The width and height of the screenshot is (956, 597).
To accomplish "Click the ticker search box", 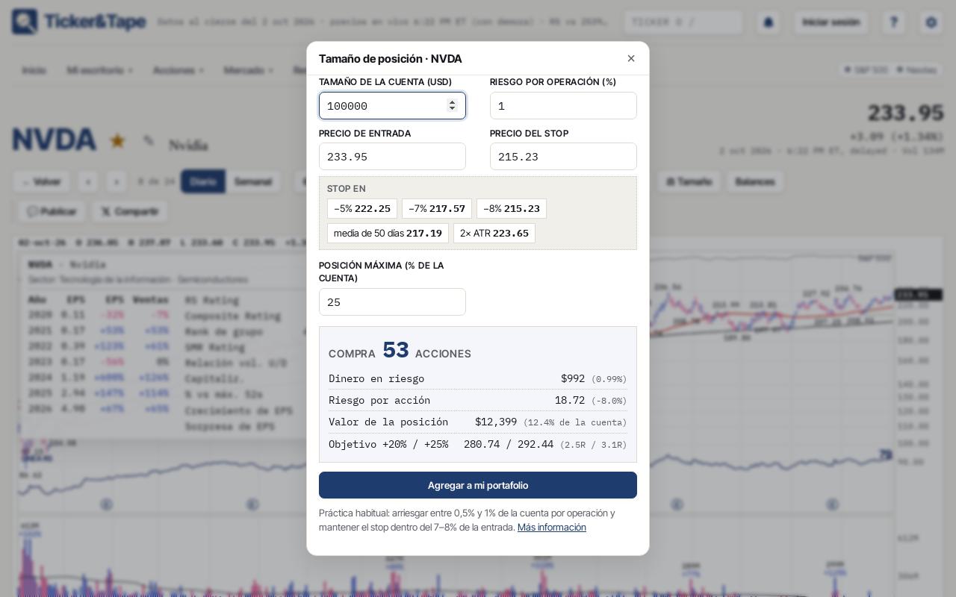I will pos(683,22).
